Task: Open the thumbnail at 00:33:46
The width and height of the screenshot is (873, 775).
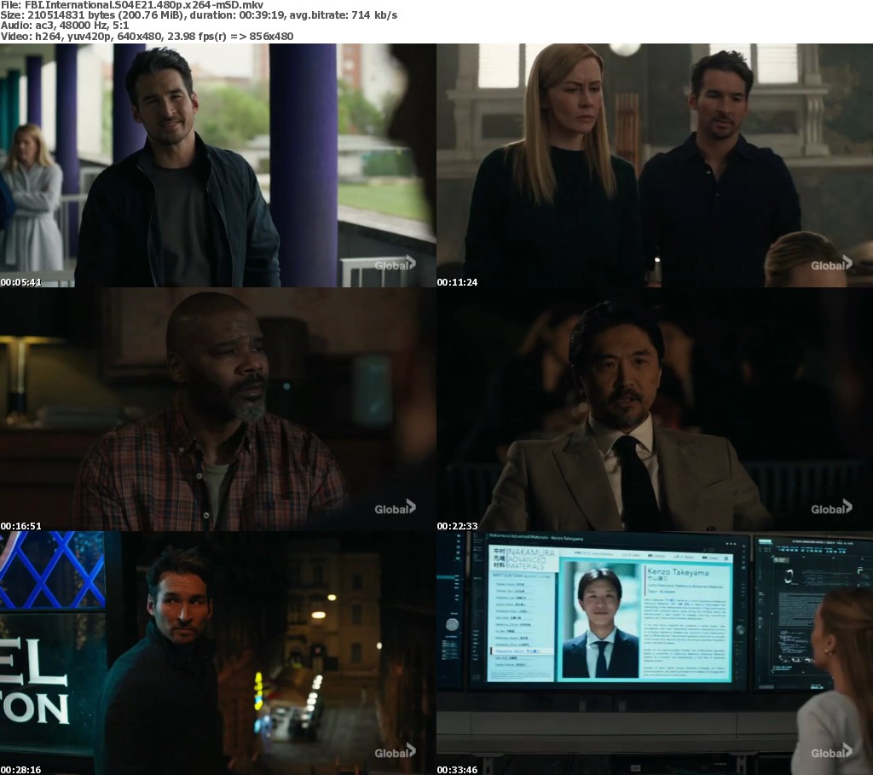Action: 655,653
